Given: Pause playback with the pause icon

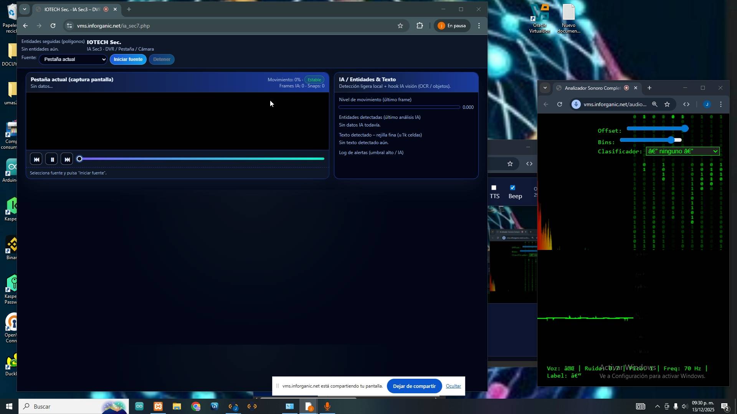Looking at the screenshot, I should (x=52, y=159).
